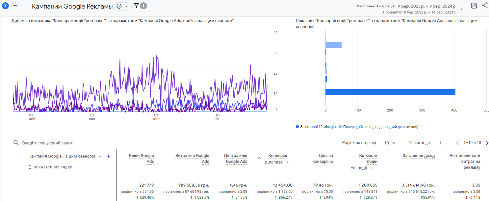This screenshot has height=201, width=489.
Task: Click the 'Конверсії' column header
Action: click(278, 156)
